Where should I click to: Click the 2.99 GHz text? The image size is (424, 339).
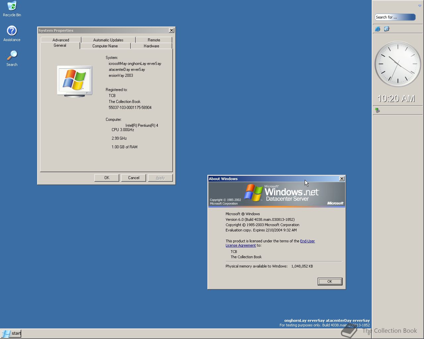tap(119, 138)
